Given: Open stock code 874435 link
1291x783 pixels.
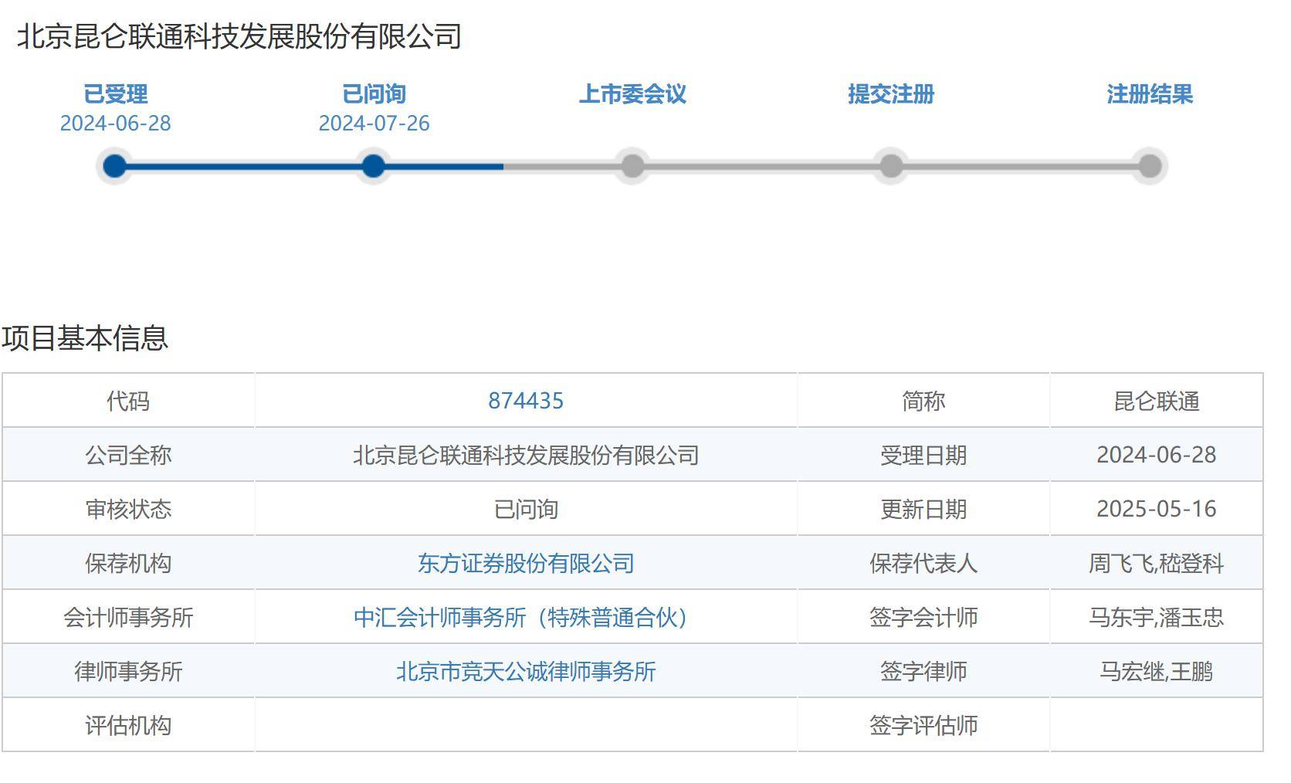Looking at the screenshot, I should click(525, 401).
